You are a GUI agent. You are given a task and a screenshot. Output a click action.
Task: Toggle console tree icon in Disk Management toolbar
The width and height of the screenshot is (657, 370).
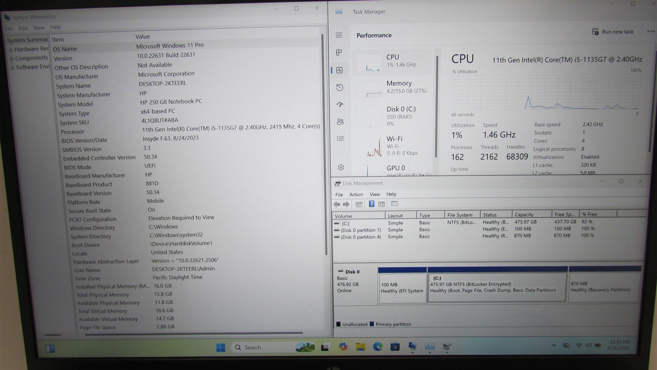[359, 204]
